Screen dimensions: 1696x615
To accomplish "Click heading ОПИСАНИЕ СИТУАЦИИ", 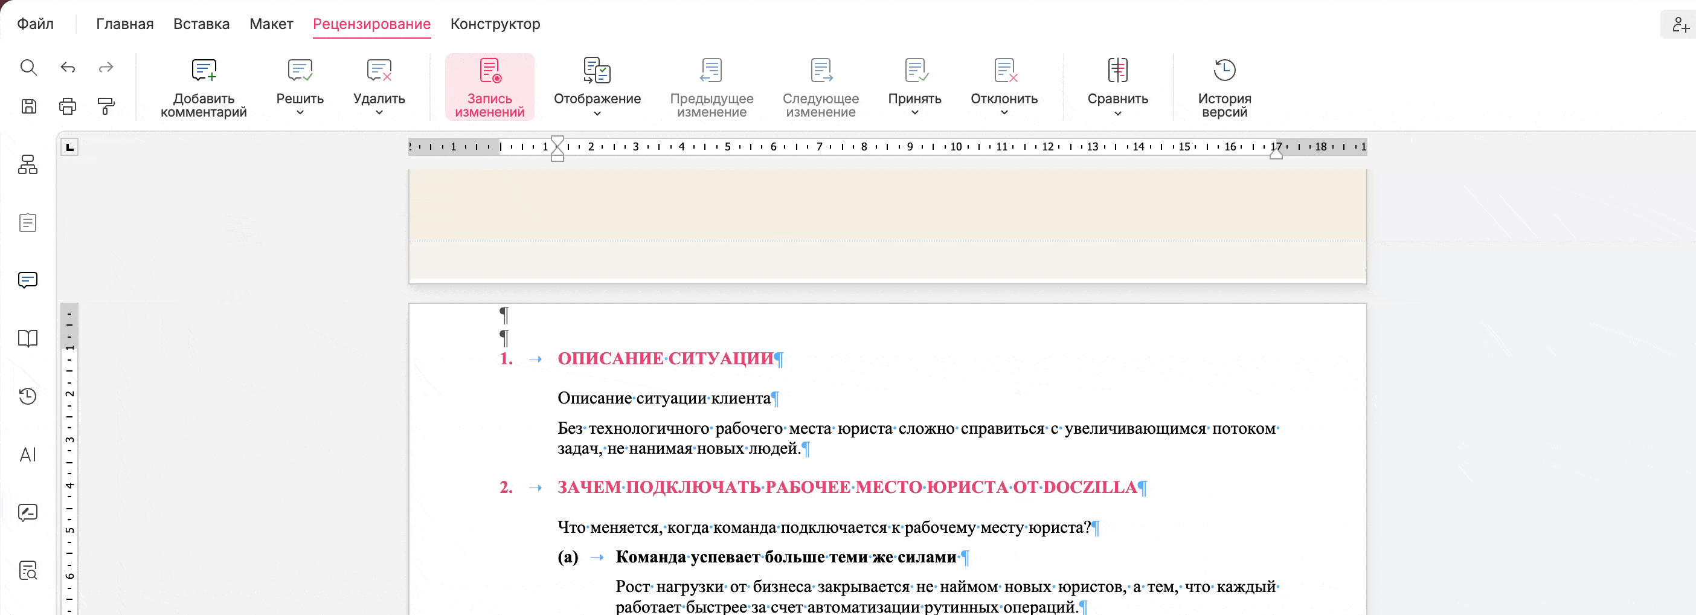I will pos(666,358).
